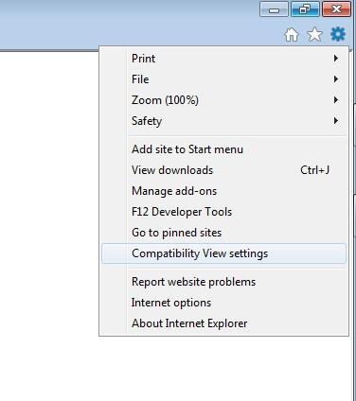Click the blue Tools gear icon
The width and height of the screenshot is (356, 401).
(x=338, y=34)
